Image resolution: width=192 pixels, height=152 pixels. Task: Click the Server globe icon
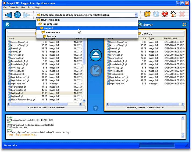pos(140,25)
